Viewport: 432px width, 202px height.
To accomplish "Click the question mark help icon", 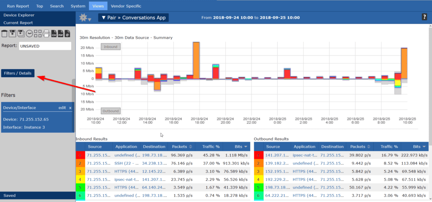I will 424,17.
